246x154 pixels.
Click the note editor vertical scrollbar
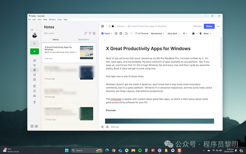click(x=221, y=53)
